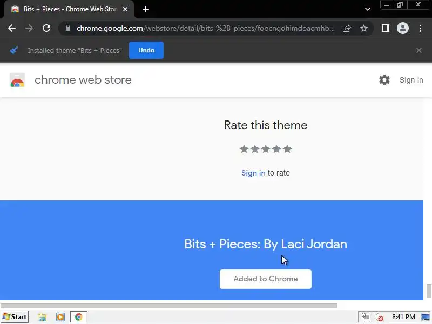Click the vertical scrollbar thumb
Image resolution: width=432 pixels, height=324 pixels.
[429, 291]
